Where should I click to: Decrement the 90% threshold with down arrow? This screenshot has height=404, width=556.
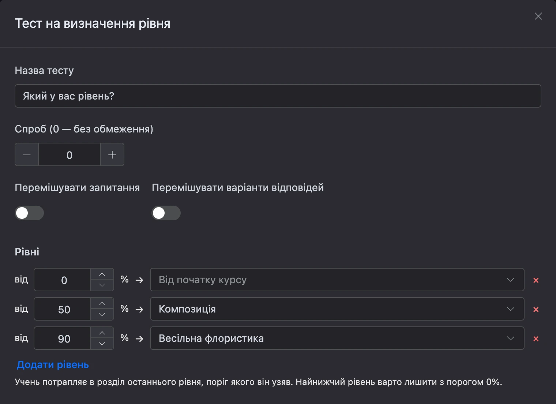pyautogui.click(x=102, y=344)
